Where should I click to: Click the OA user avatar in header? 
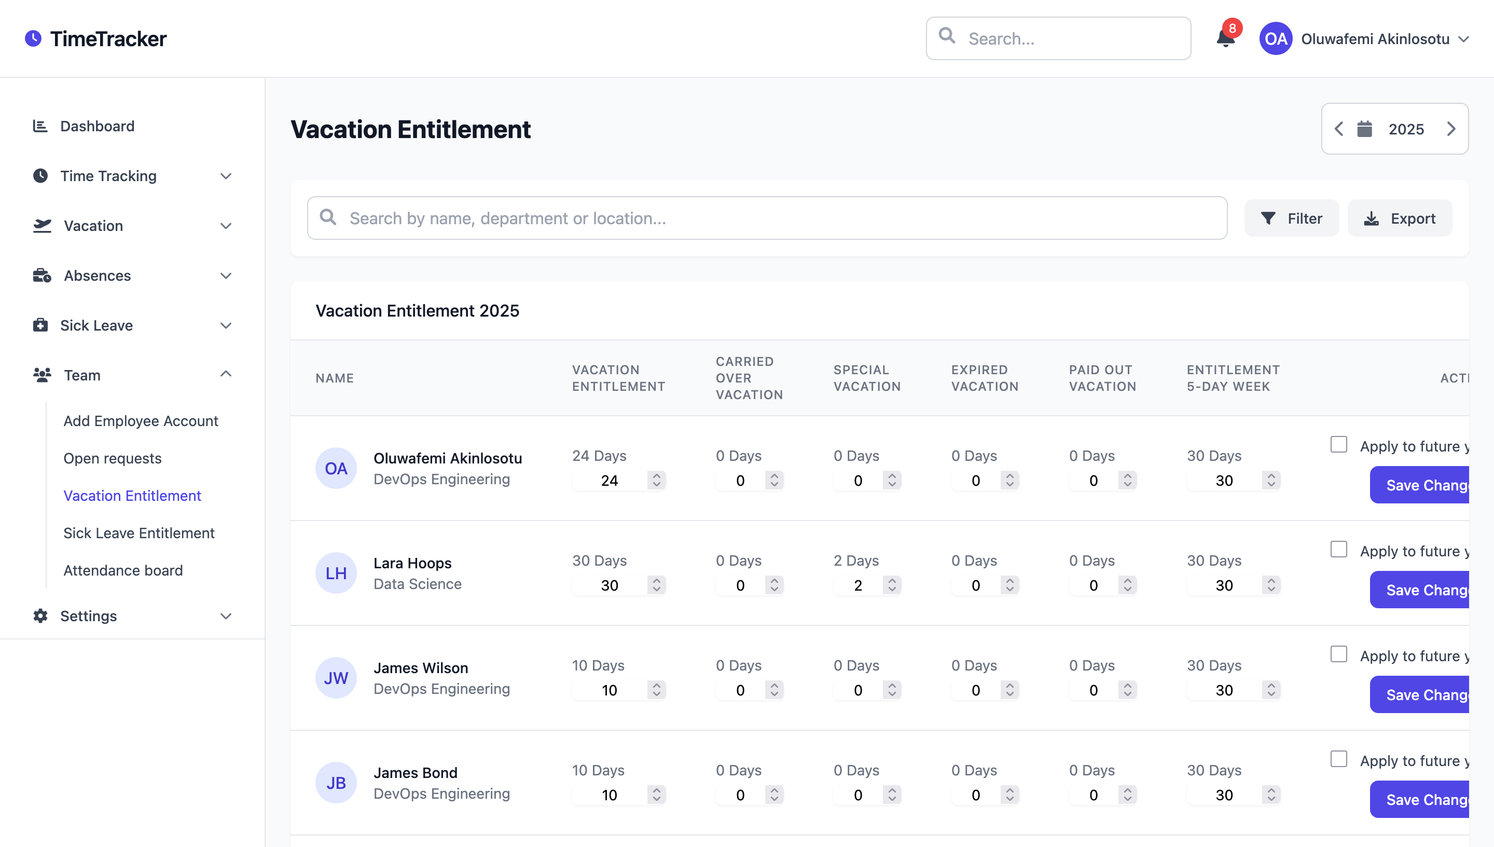click(1276, 38)
